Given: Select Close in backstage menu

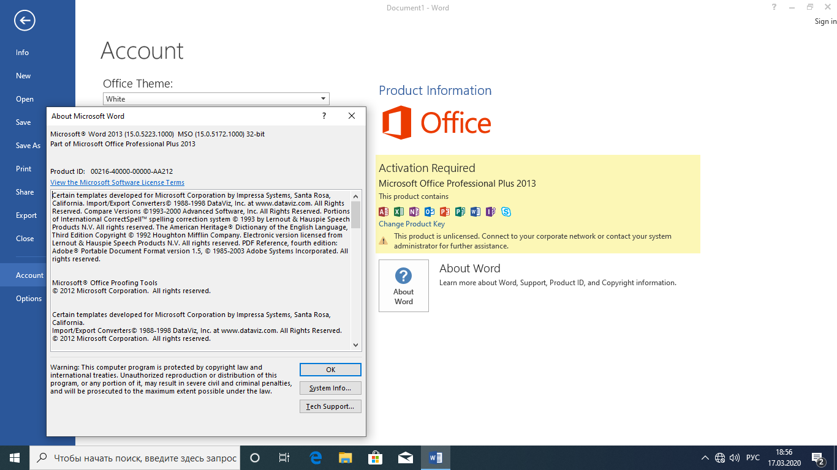Looking at the screenshot, I should [x=23, y=239].
